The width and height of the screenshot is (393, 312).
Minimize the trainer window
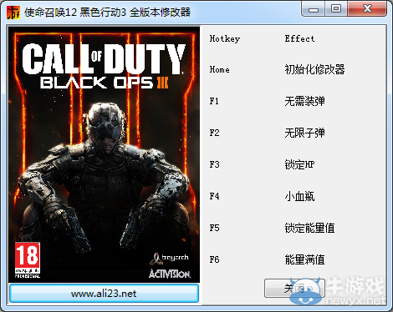(314, 9)
